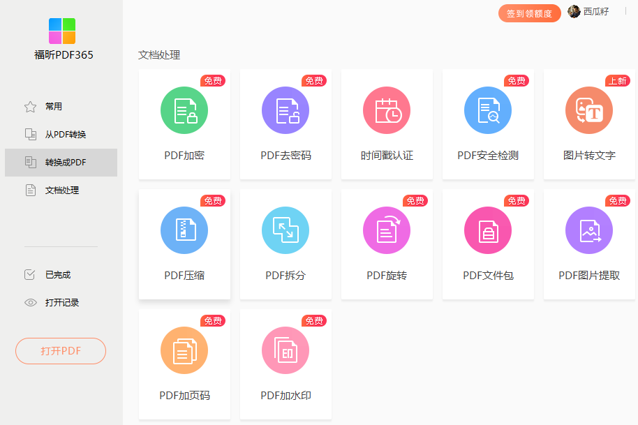Launch the PDF旋转 rotation tool
638x425 pixels.
point(387,244)
